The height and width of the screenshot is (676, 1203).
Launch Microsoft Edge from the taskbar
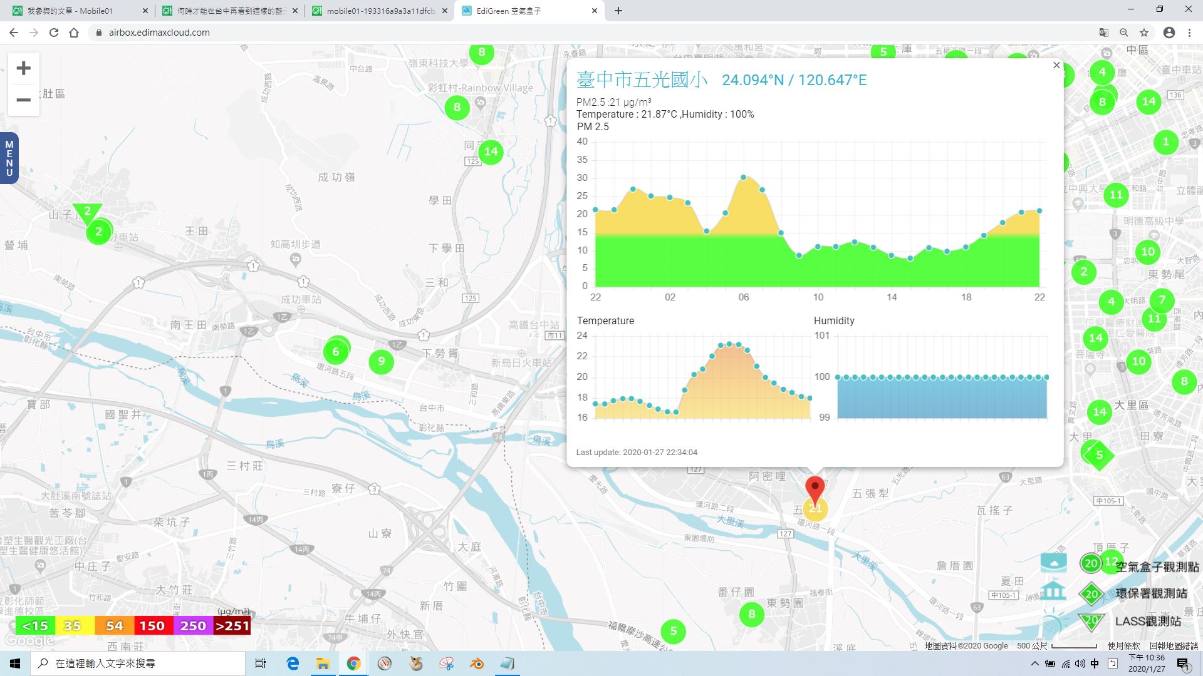[293, 663]
